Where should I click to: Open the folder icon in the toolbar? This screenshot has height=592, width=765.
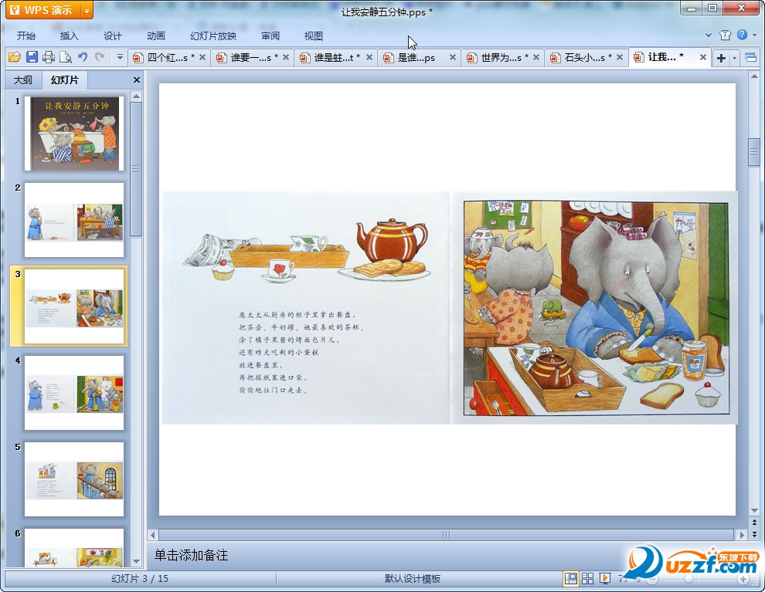point(15,57)
